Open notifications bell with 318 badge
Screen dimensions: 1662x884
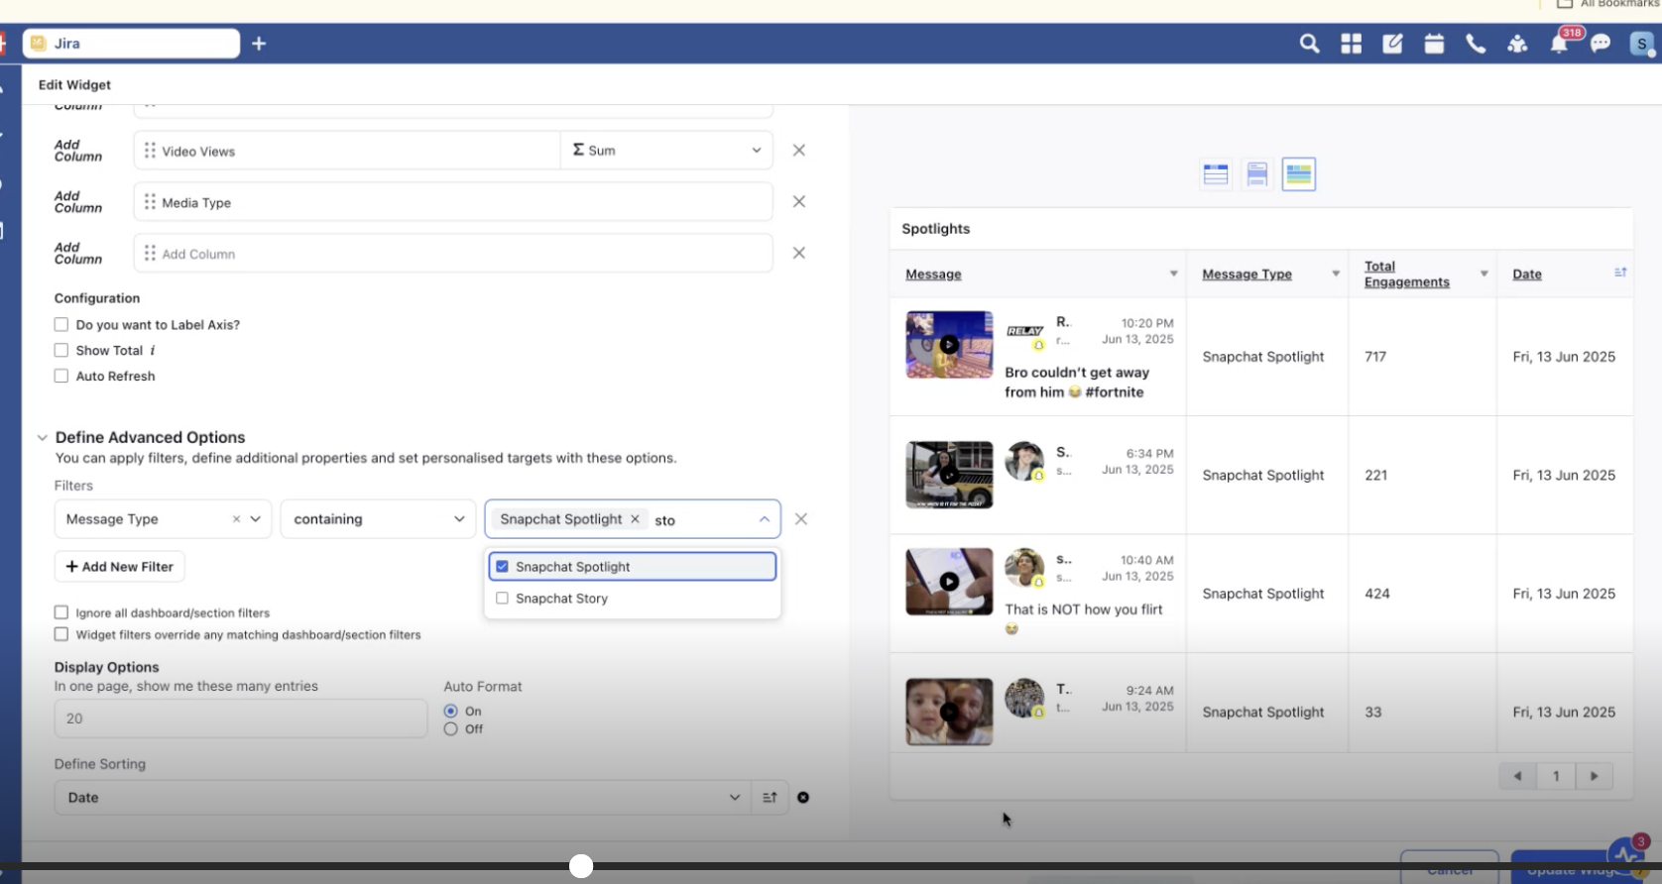1560,44
